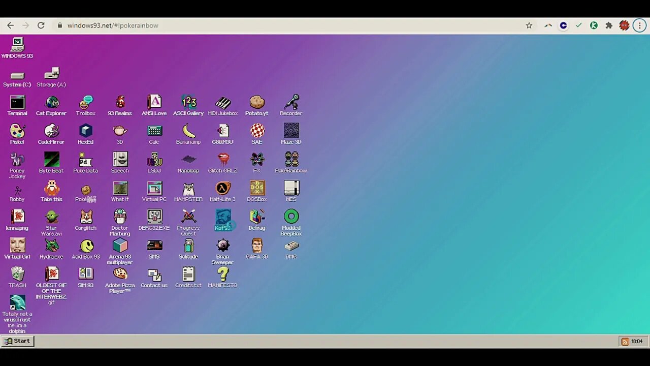The height and width of the screenshot is (366, 650).
Task: Open the Piskel paint icon
Action: [x=17, y=134]
